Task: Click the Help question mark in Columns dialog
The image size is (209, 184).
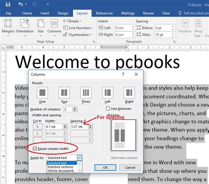Action: [123, 74]
